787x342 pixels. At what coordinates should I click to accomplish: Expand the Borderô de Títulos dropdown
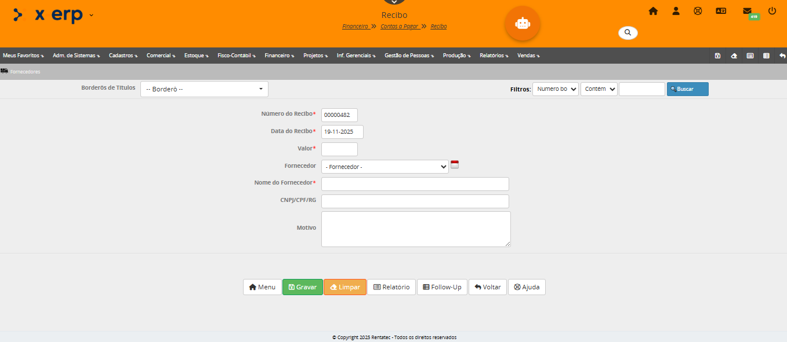tap(204, 89)
